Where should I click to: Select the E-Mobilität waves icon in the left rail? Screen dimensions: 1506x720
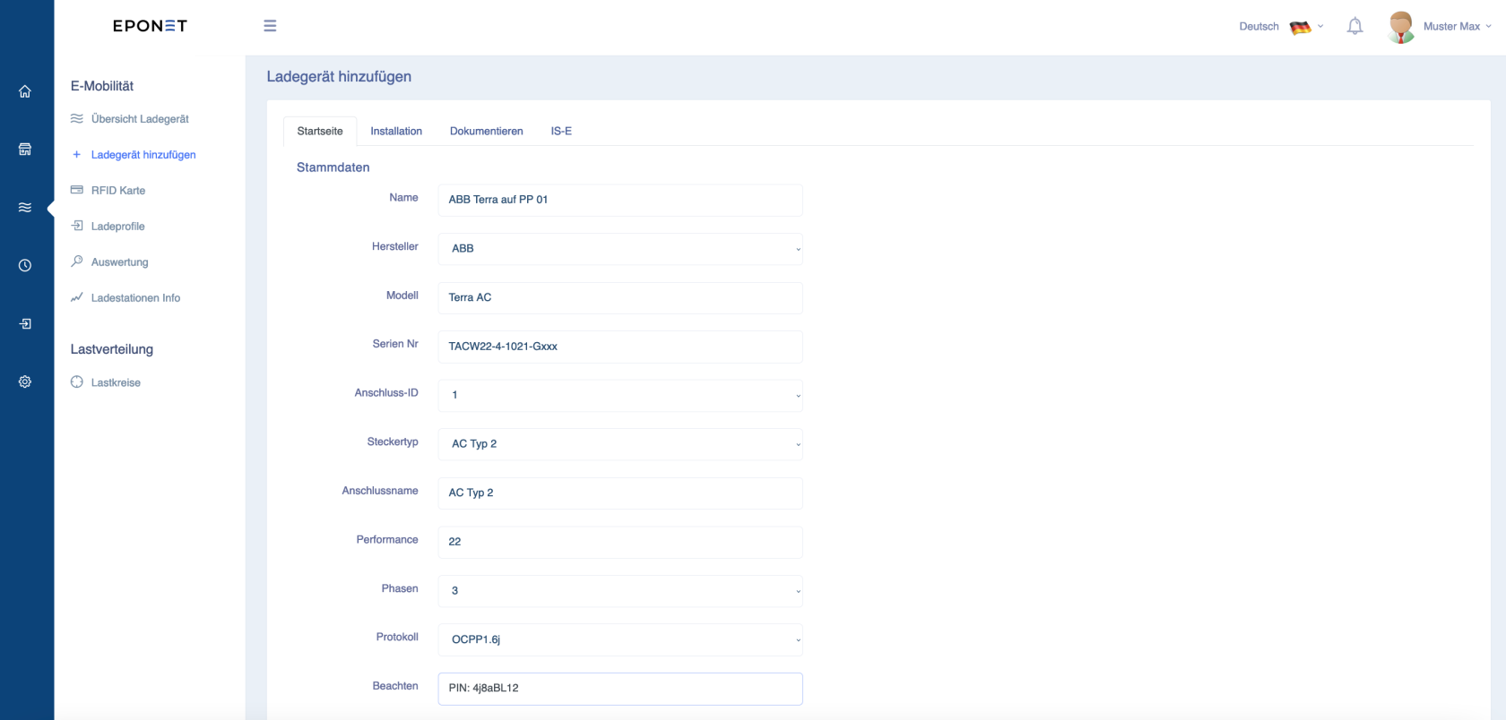(x=25, y=208)
